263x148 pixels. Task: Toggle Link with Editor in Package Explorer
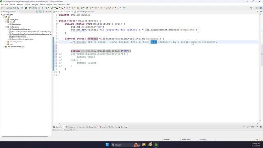[x=40, y=12]
